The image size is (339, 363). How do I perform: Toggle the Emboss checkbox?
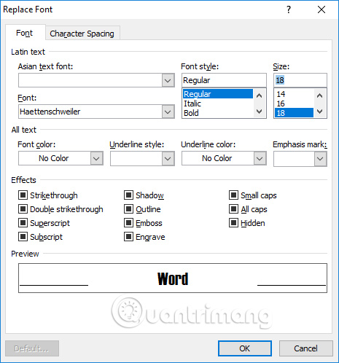[x=128, y=223]
